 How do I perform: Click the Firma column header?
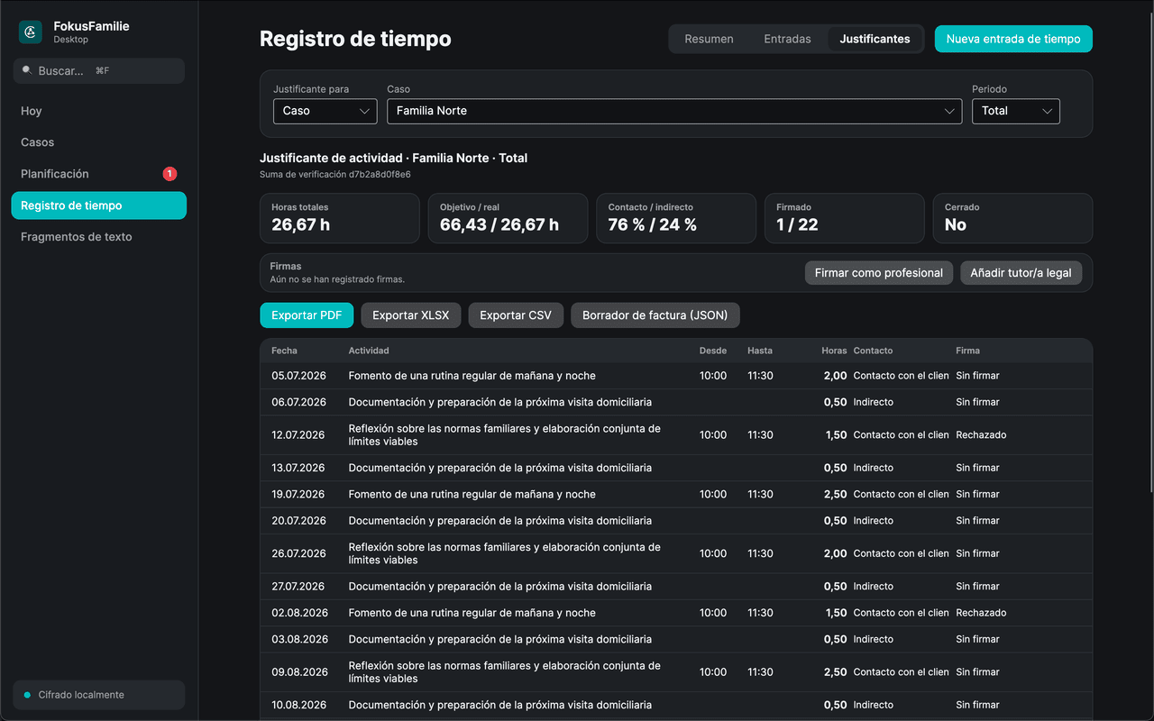pyautogui.click(x=967, y=351)
